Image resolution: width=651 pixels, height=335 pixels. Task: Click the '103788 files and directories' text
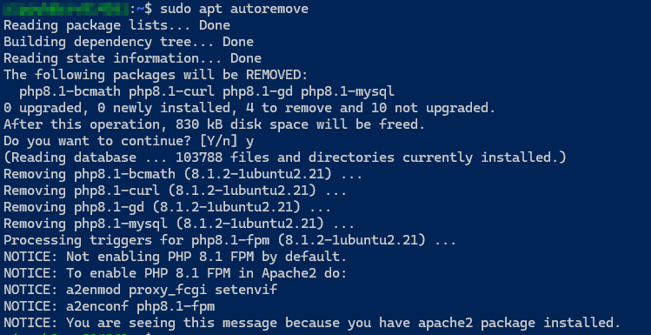(285, 157)
